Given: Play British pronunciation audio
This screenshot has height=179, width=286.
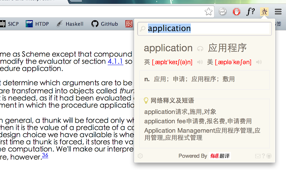Looking at the screenshot, I should 200,62.
